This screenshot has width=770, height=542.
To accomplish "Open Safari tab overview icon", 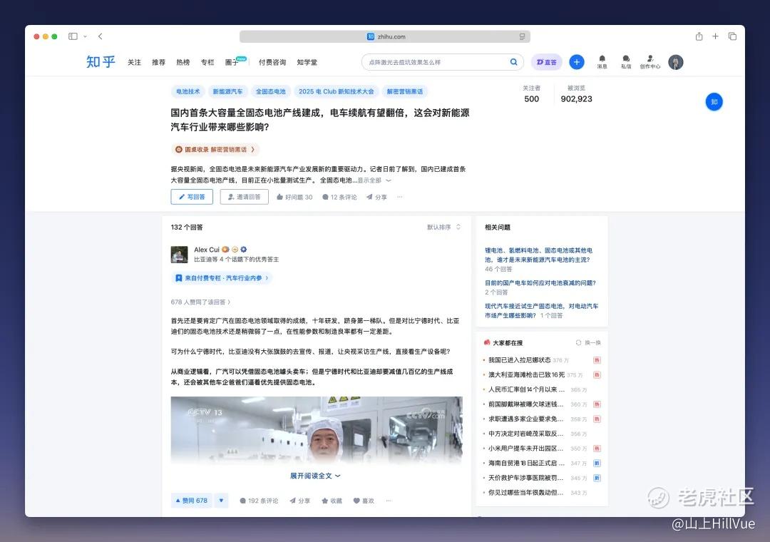I will pos(732,36).
